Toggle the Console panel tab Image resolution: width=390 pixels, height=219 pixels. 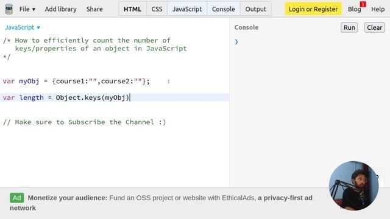(224, 9)
